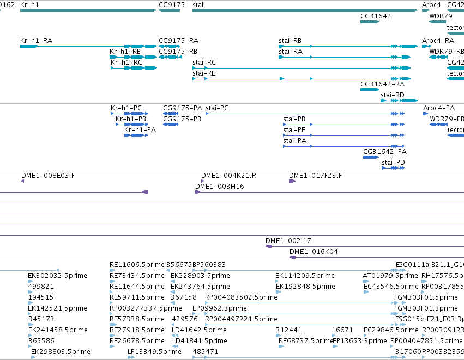Select EST RE73434.5prime
This screenshot has height=360, width=464.
pos(112,281)
